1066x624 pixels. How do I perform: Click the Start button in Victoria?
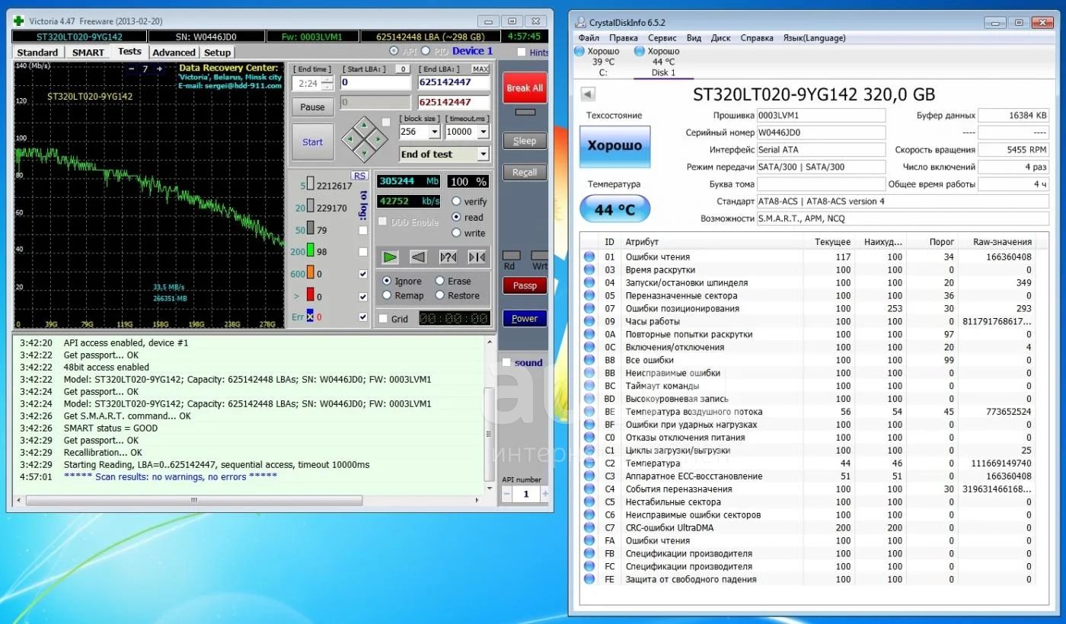point(312,142)
